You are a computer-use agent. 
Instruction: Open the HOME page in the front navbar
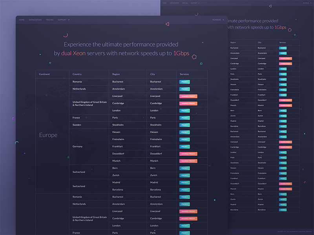22,20
